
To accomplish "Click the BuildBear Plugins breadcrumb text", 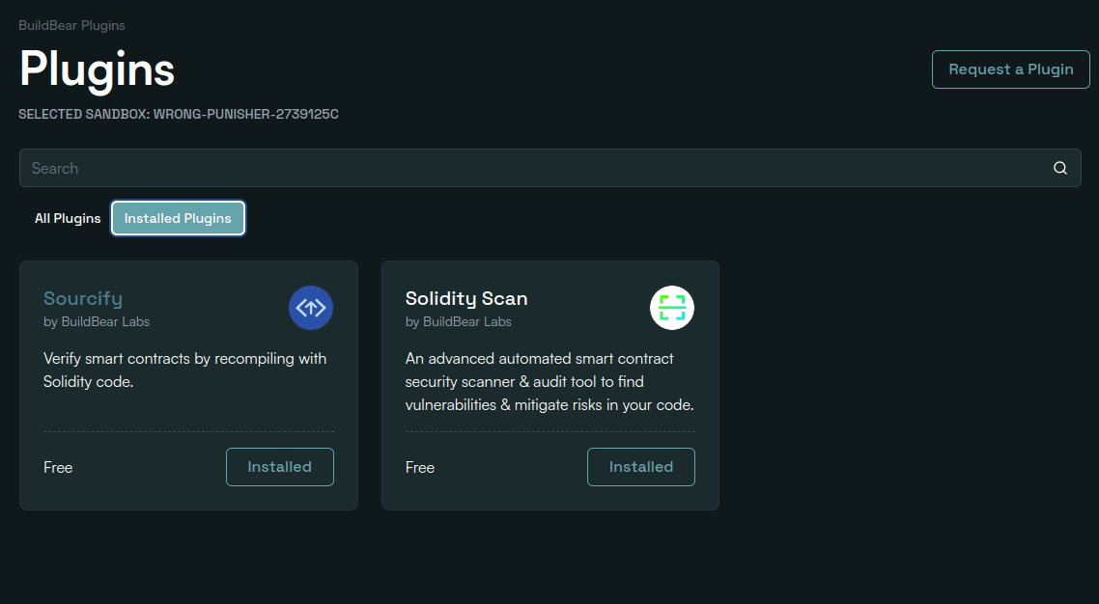I will [71, 25].
